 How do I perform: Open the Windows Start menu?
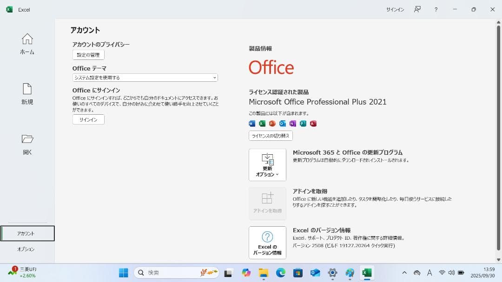[x=123, y=272]
